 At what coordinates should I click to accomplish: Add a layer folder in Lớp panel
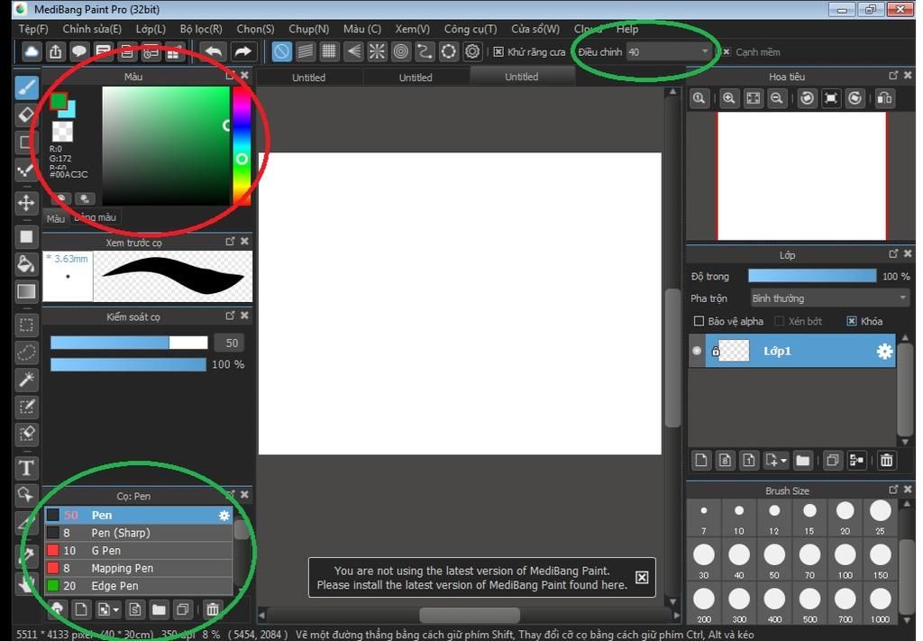click(x=803, y=461)
